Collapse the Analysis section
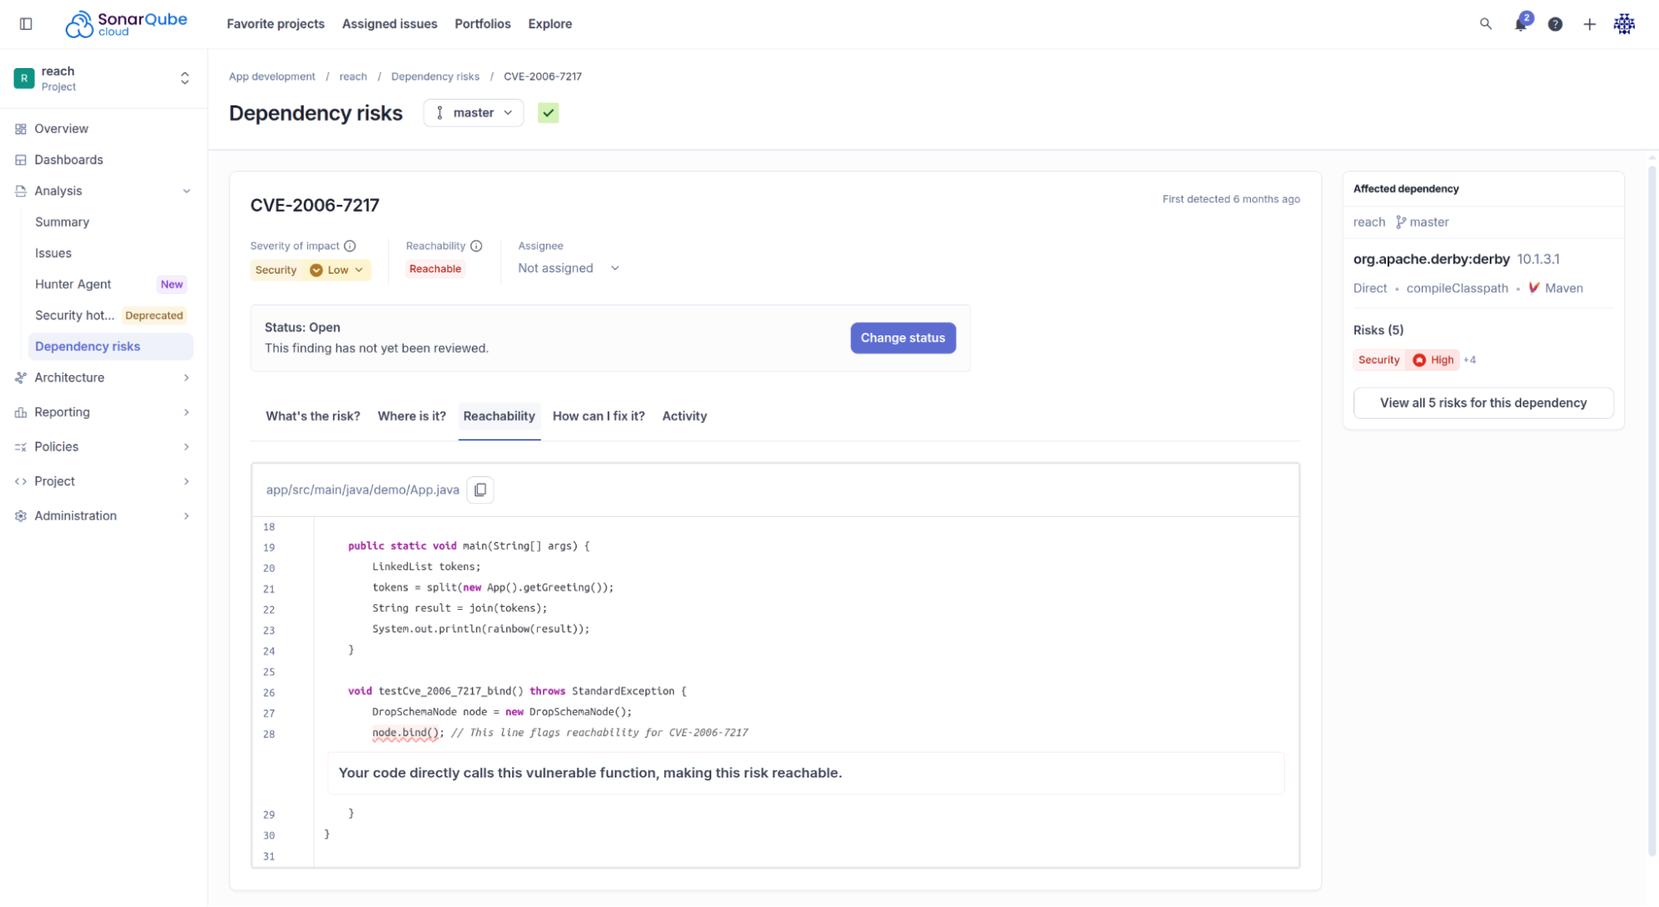 click(187, 191)
